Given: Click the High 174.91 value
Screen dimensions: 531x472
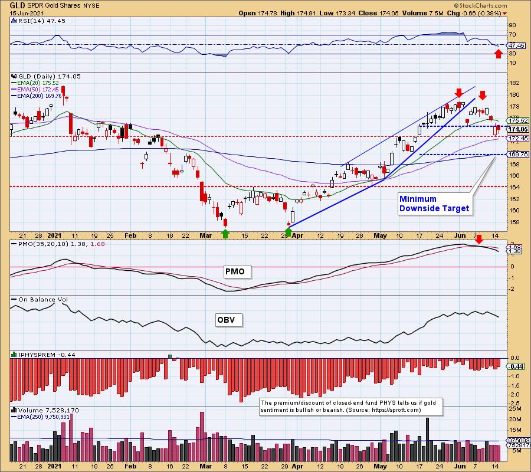Looking at the screenshot, I should [x=298, y=13].
